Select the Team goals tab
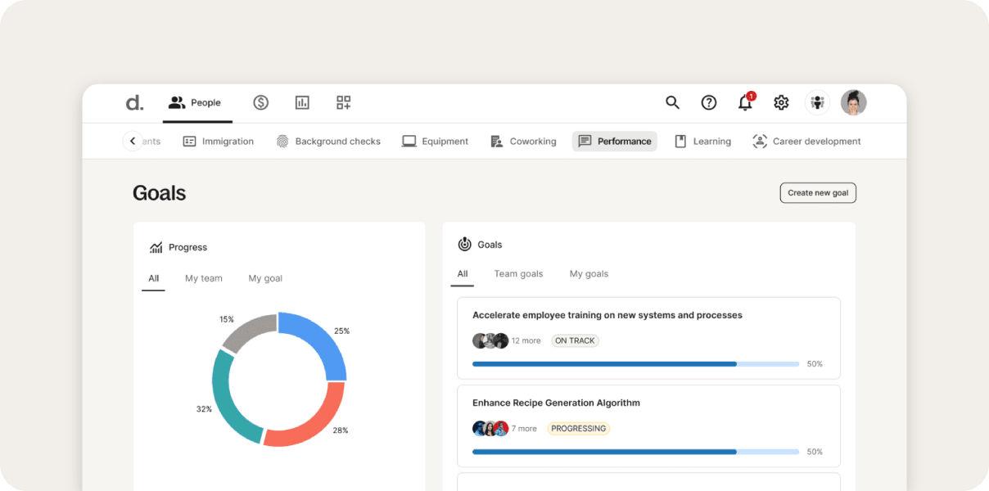Viewport: 989px width, 491px height. tap(518, 274)
